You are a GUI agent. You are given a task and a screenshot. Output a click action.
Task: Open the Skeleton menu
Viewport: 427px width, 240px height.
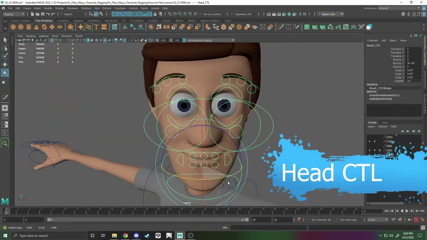(x=86, y=8)
